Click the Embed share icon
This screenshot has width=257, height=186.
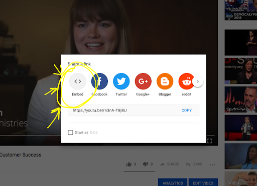click(x=78, y=81)
